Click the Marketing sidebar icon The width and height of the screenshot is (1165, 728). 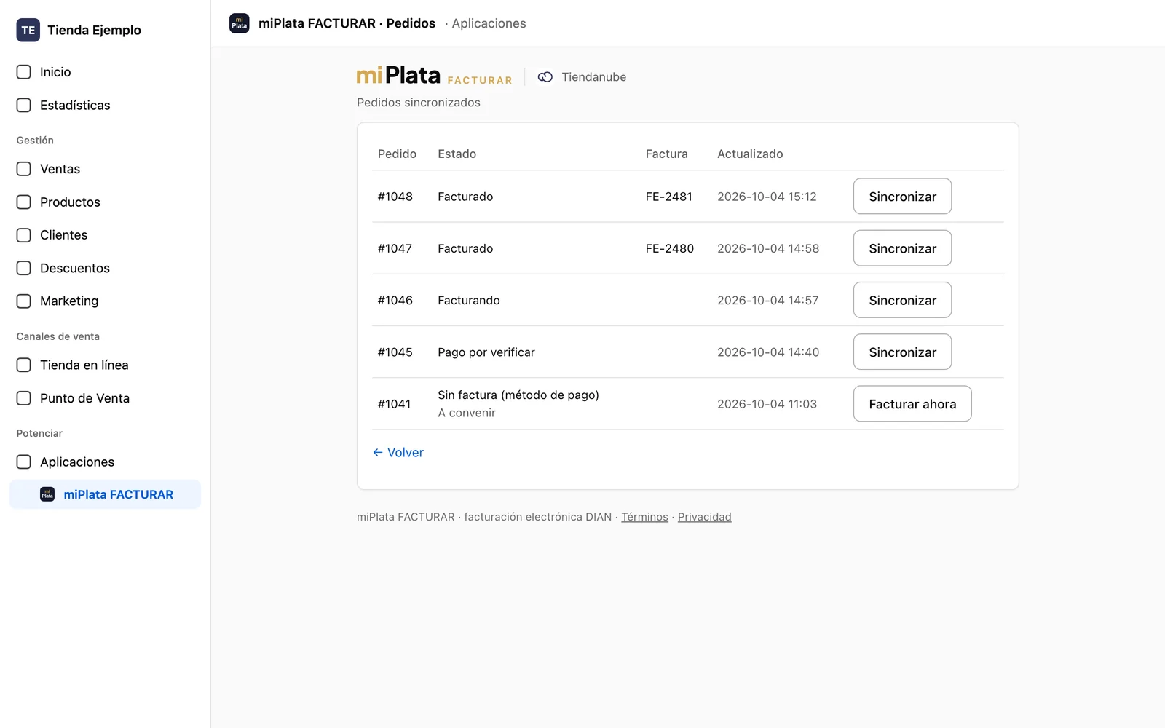click(x=24, y=301)
